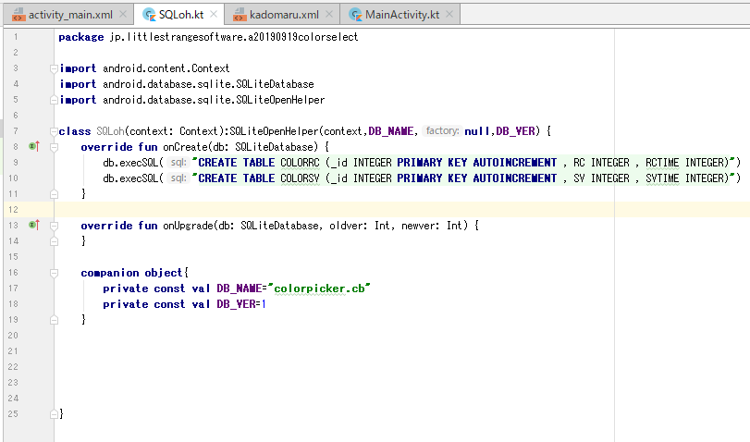
Task: Click the "colorpicker.cb" string literal
Action: (319, 289)
